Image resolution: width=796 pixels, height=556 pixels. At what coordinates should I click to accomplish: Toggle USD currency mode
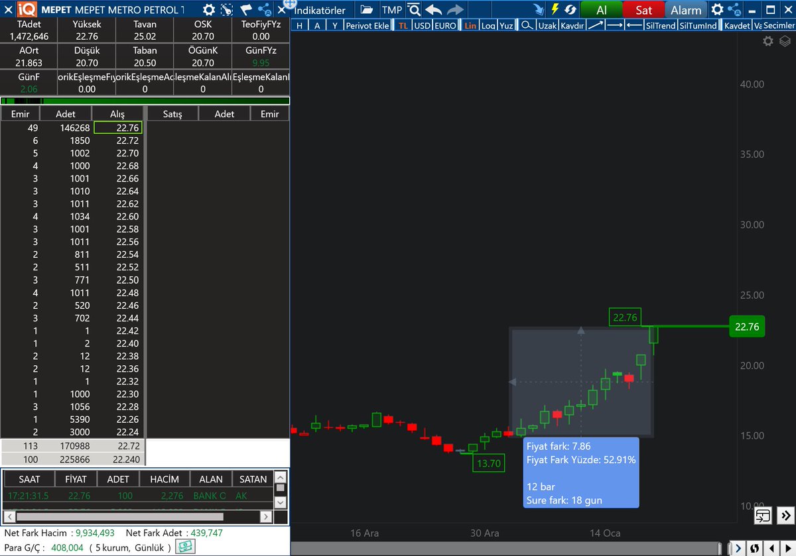(422, 25)
